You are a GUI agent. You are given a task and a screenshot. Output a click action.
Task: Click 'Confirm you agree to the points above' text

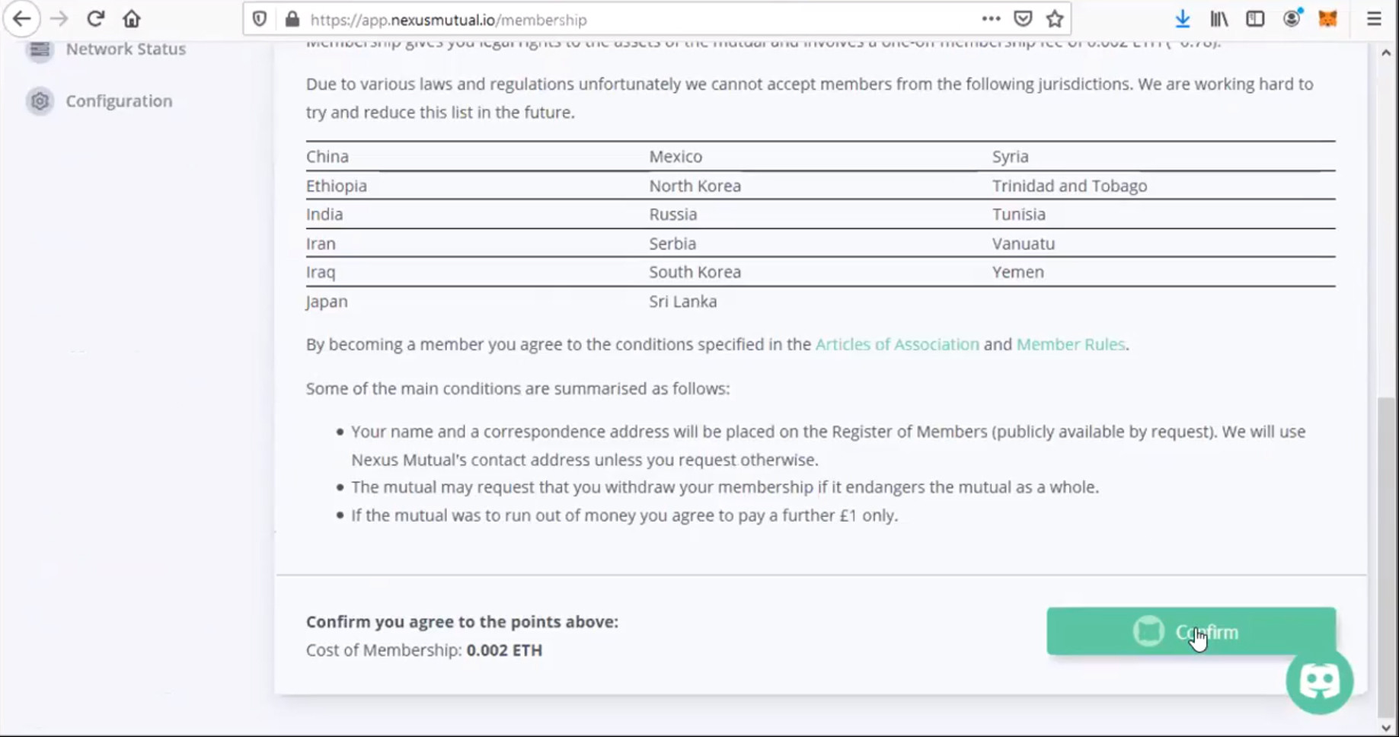coord(462,621)
